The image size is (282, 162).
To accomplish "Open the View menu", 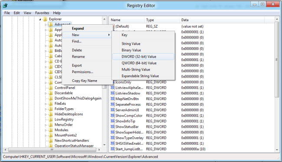I will (27, 13).
